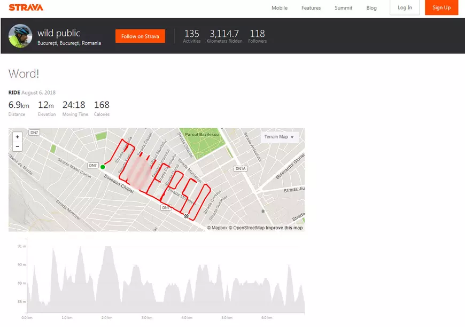The width and height of the screenshot is (465, 327).
Task: Expand the Terrain Map dropdown
Action: tap(280, 137)
